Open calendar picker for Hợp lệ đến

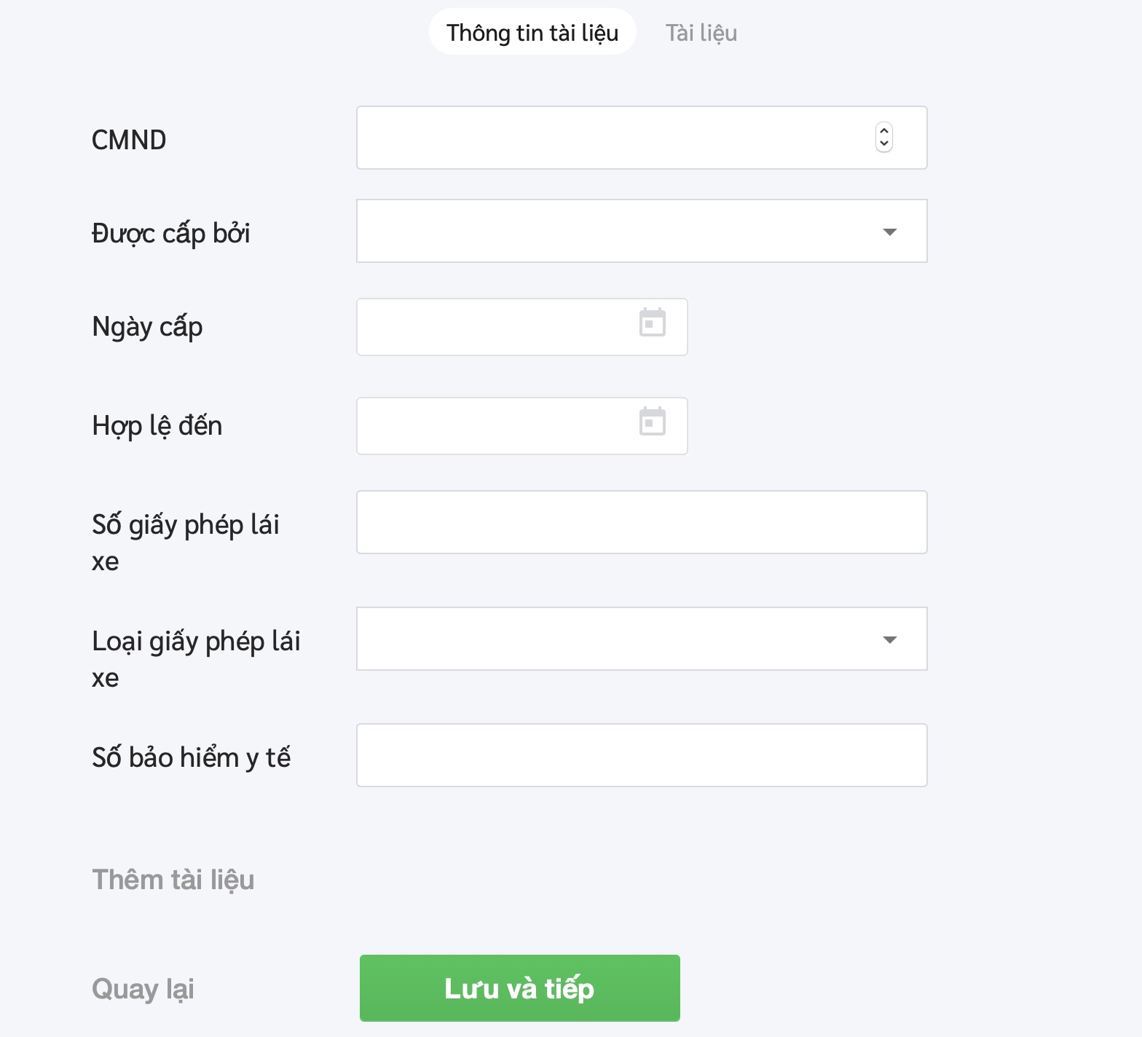coord(652,422)
